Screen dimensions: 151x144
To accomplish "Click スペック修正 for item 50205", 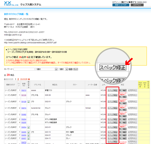I will [112, 122].
